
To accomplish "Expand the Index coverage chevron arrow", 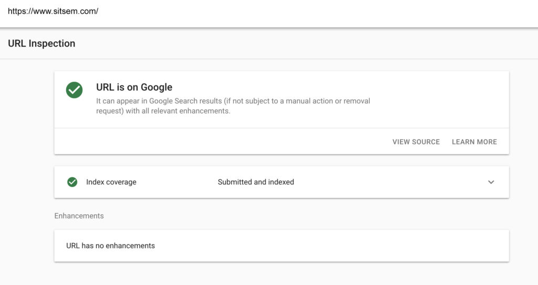I will (491, 182).
